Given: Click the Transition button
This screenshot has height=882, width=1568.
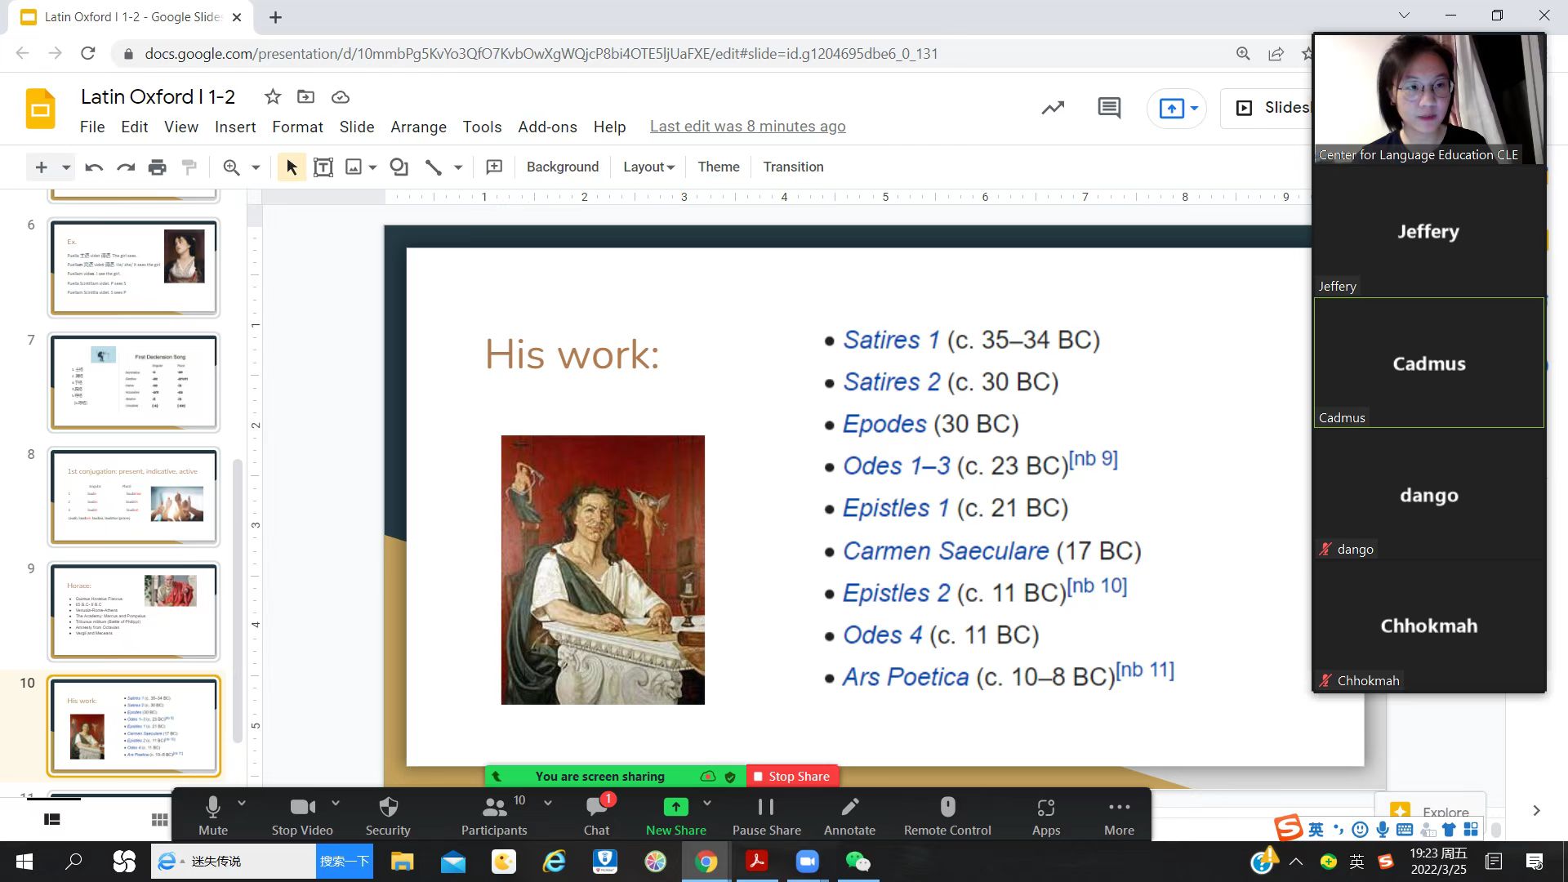Looking at the screenshot, I should click(x=793, y=167).
